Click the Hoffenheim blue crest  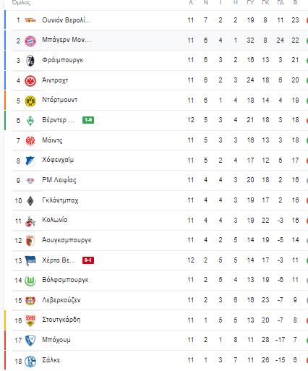click(30, 161)
